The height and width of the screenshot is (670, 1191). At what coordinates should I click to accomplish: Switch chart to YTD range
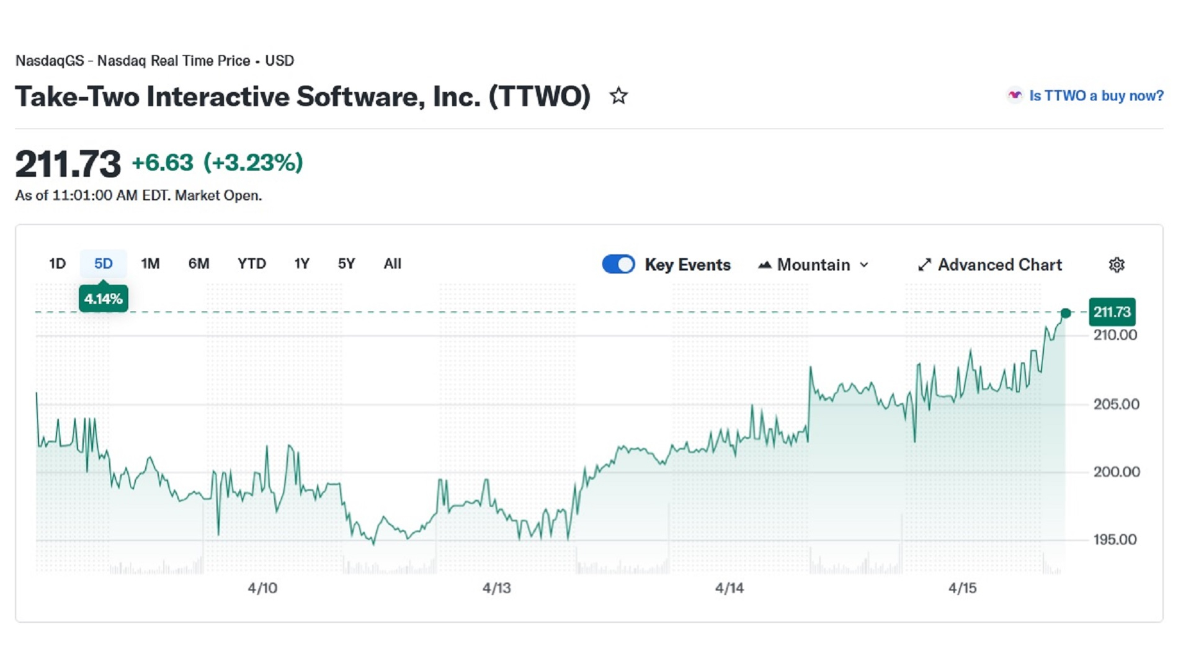[x=251, y=264]
